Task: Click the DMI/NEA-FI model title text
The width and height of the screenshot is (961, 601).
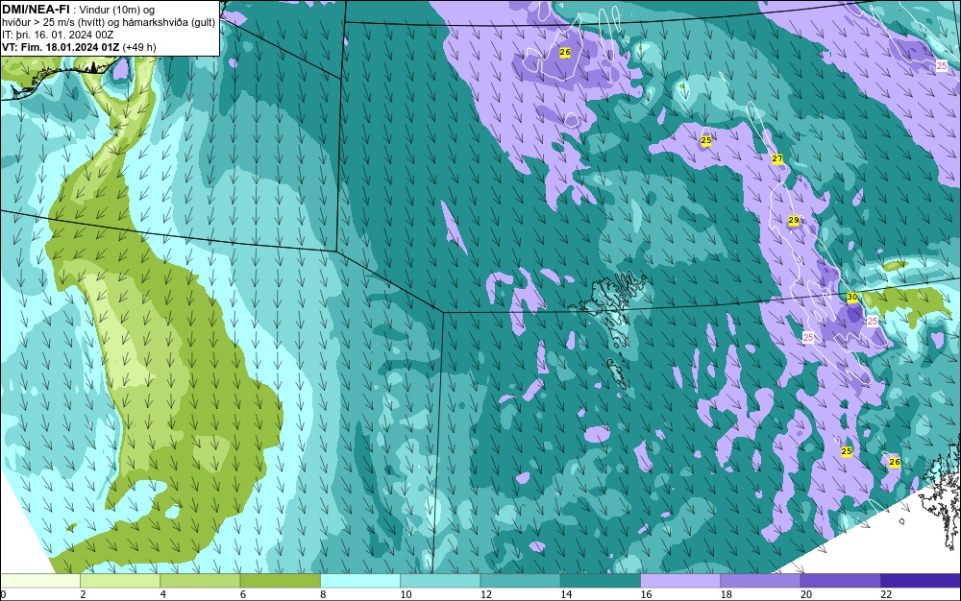Action: click(36, 10)
